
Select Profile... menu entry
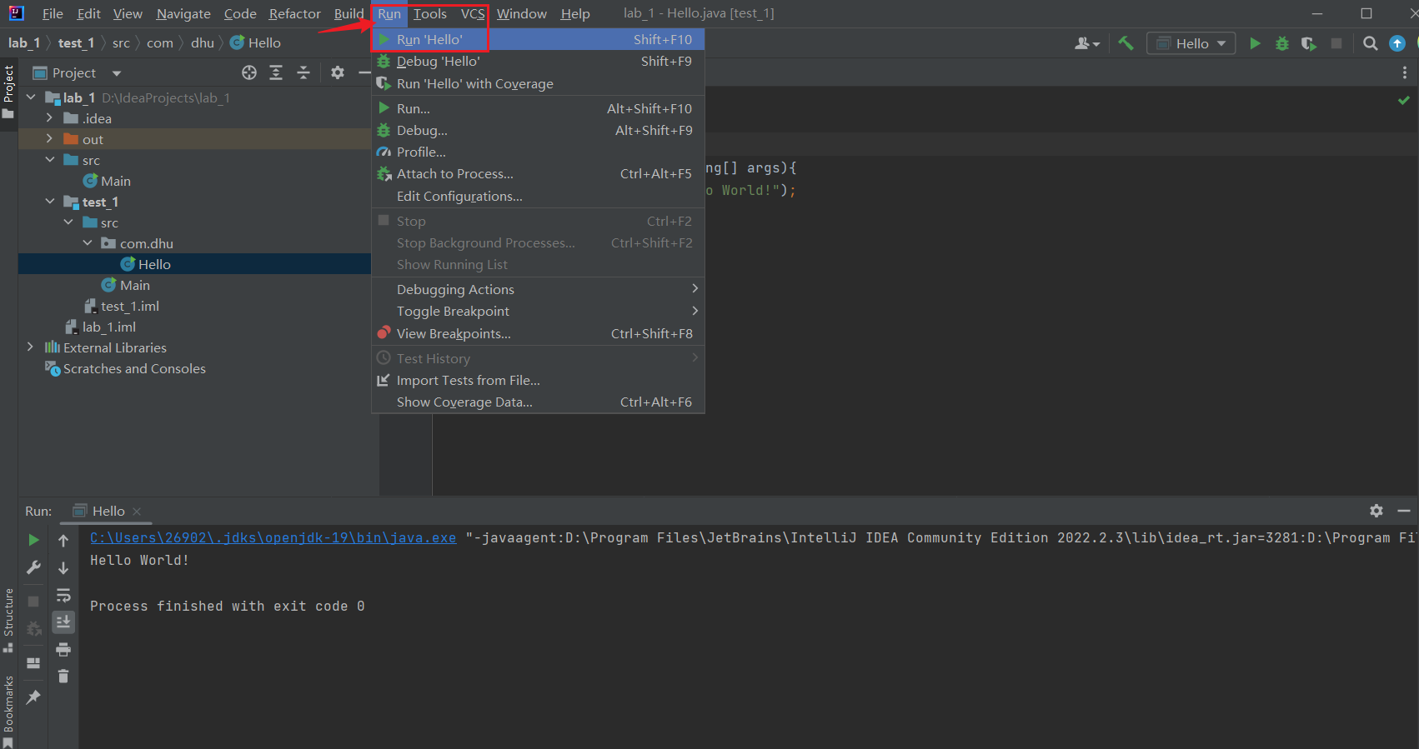click(x=538, y=152)
